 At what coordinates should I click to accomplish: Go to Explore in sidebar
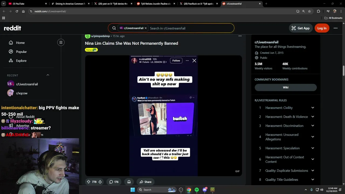(21, 61)
